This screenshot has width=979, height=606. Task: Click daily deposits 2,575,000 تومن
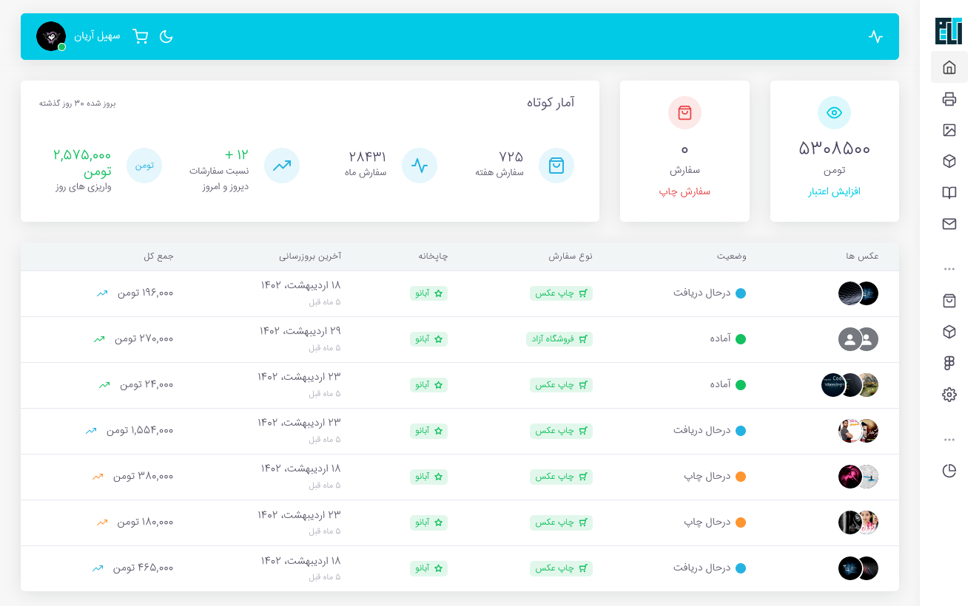pos(82,163)
